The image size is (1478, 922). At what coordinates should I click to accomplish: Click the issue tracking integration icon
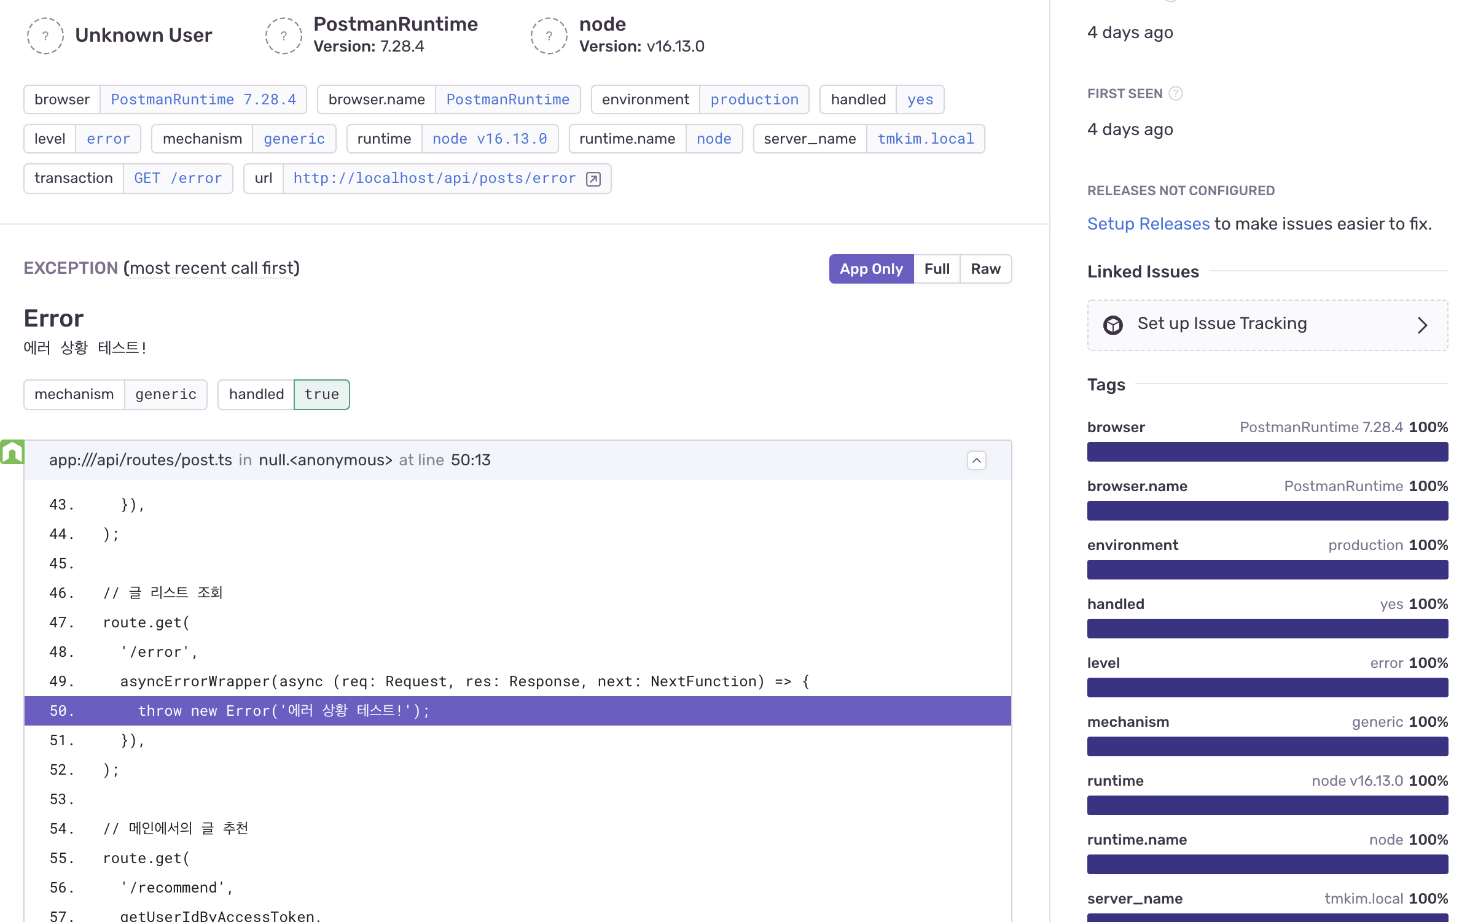(x=1112, y=325)
